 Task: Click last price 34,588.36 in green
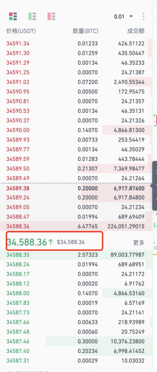pos(27,242)
